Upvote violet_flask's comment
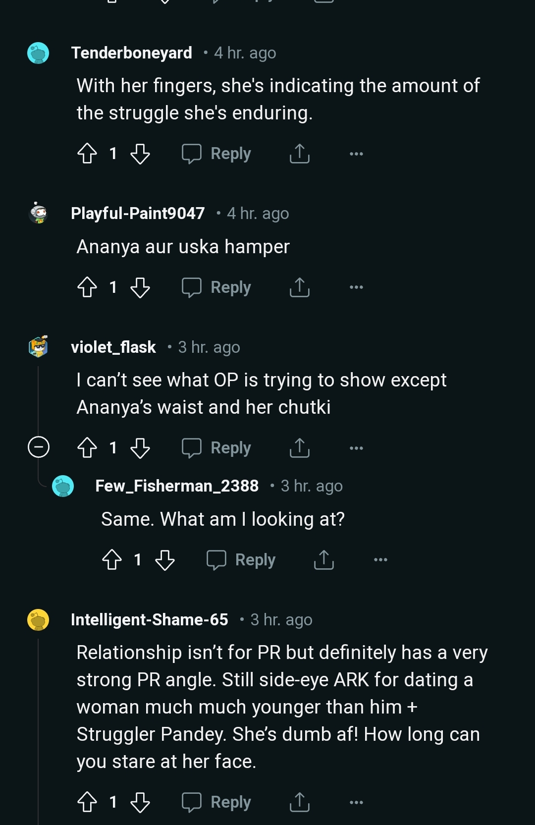Image resolution: width=535 pixels, height=825 pixels. click(87, 448)
